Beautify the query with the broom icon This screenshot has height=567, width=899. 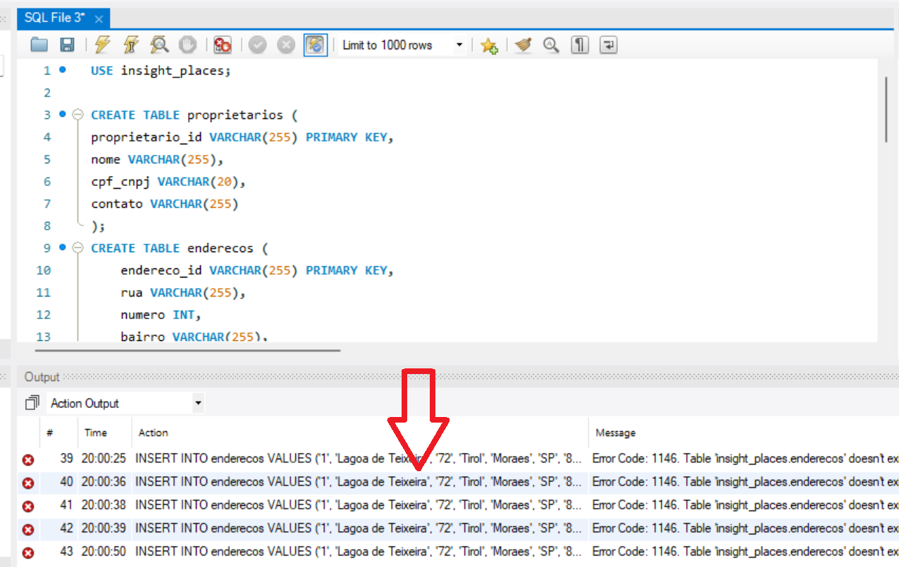coord(523,45)
